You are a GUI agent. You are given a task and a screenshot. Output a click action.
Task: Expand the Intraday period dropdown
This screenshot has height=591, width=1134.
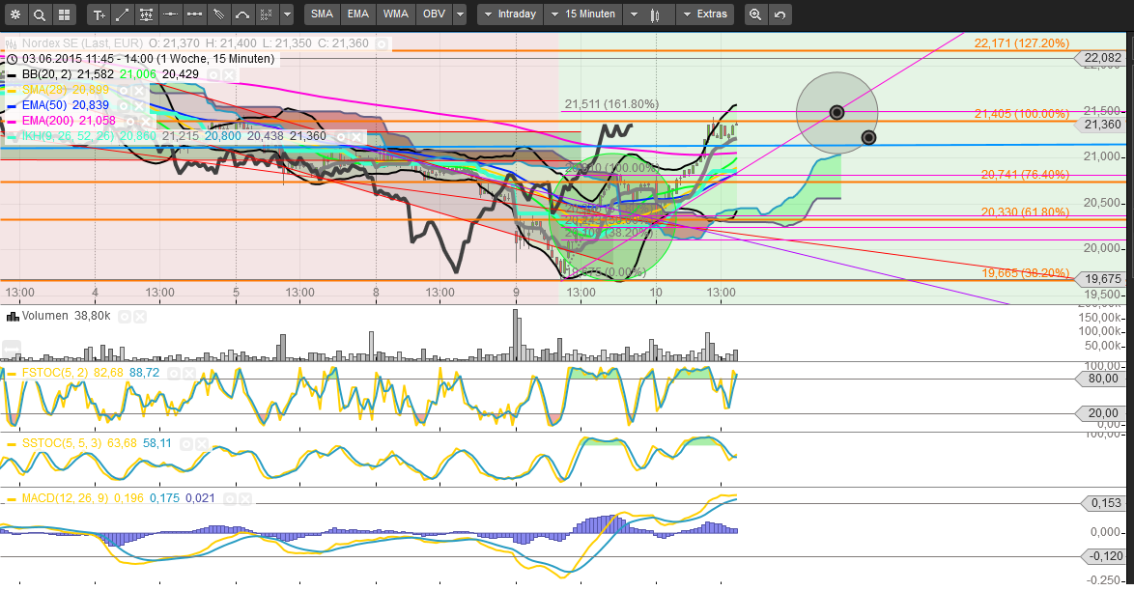pos(509,14)
